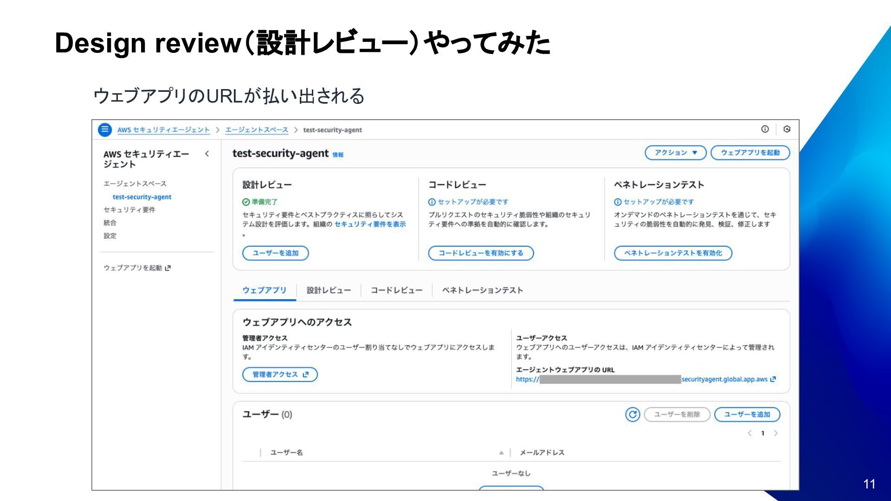Collapse the sidebar with the left chevron
Image resolution: width=891 pixels, height=501 pixels.
[x=207, y=154]
